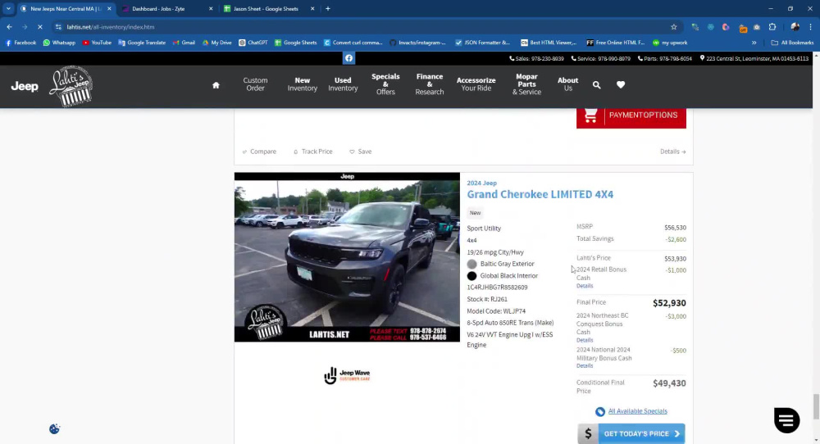Open the Facebook icon in top bar
Viewport: 820px width, 444px height.
pyautogui.click(x=348, y=58)
